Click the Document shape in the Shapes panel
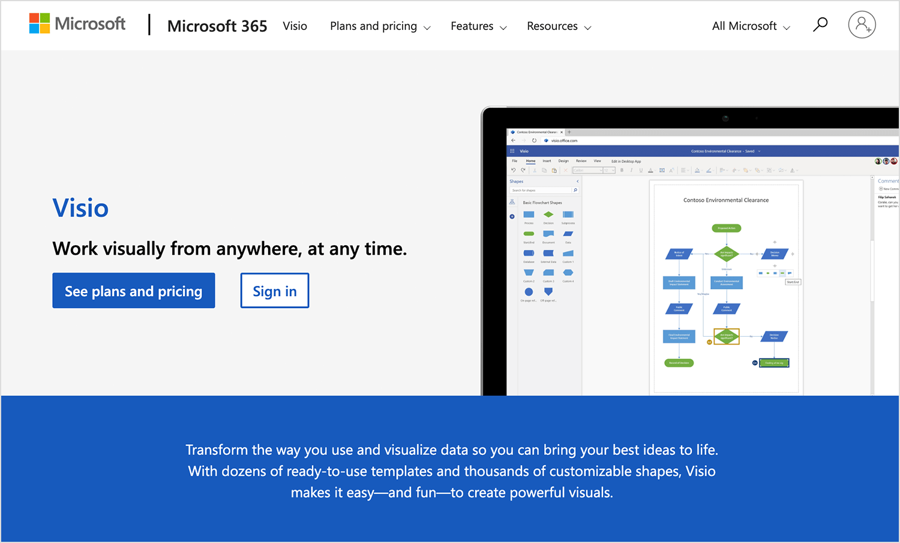This screenshot has width=900, height=543. 548,234
